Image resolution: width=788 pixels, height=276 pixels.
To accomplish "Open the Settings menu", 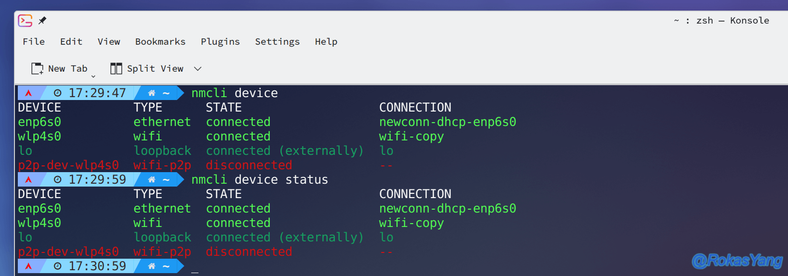I will 277,42.
